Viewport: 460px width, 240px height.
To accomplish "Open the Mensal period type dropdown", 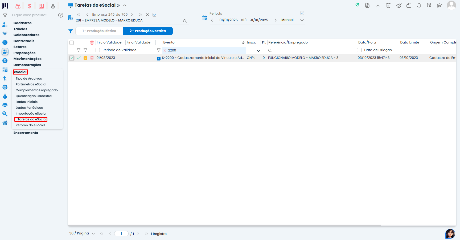I will point(302,20).
